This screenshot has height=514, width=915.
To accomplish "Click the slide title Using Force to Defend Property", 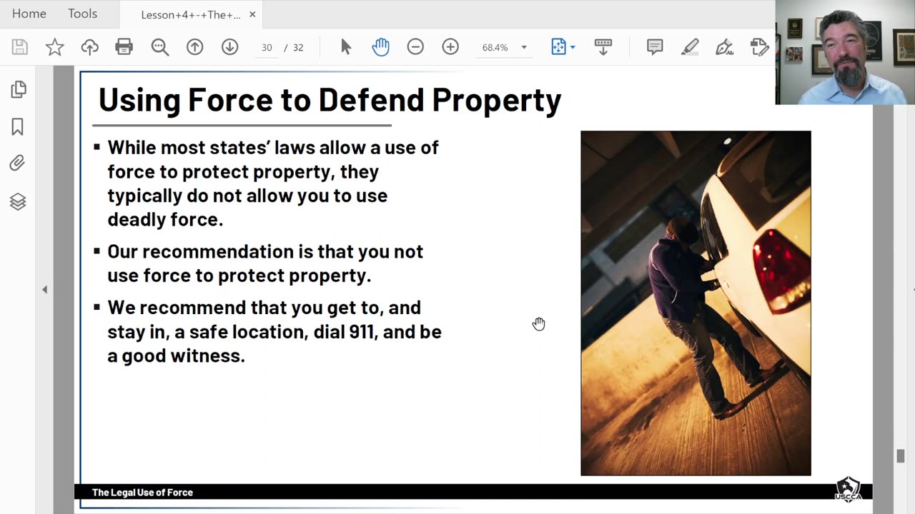I will 330,99.
